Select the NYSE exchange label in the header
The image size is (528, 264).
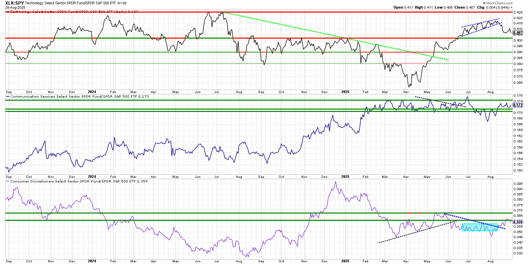(122, 3)
